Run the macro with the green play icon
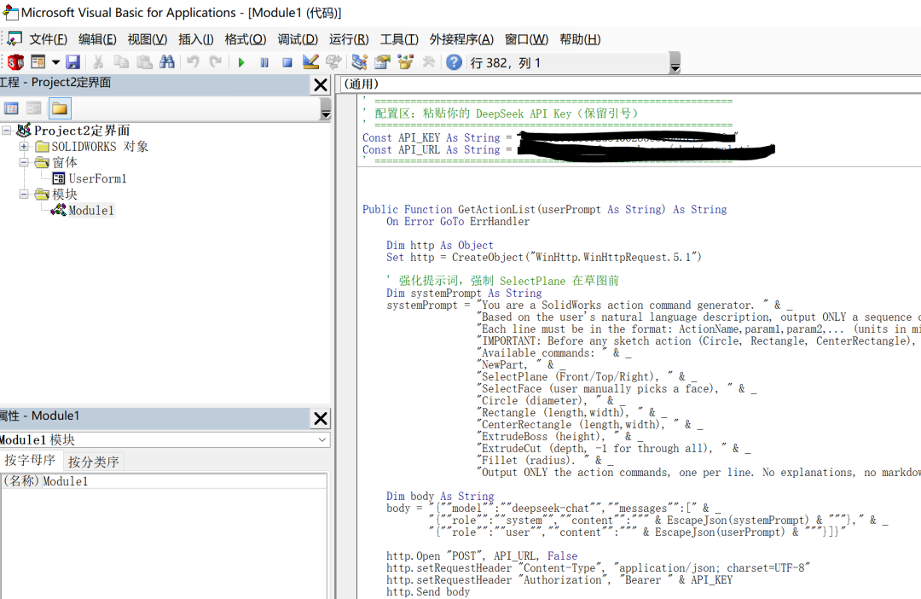Viewport: 921px width, 599px height. coord(240,62)
